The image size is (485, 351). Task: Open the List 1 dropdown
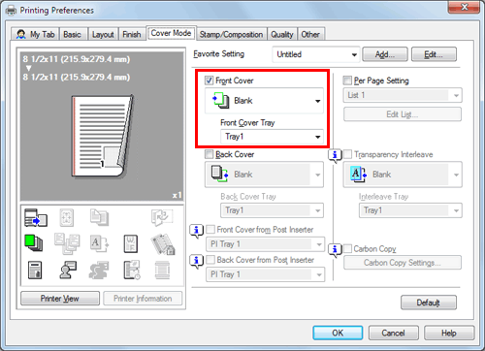tap(403, 95)
